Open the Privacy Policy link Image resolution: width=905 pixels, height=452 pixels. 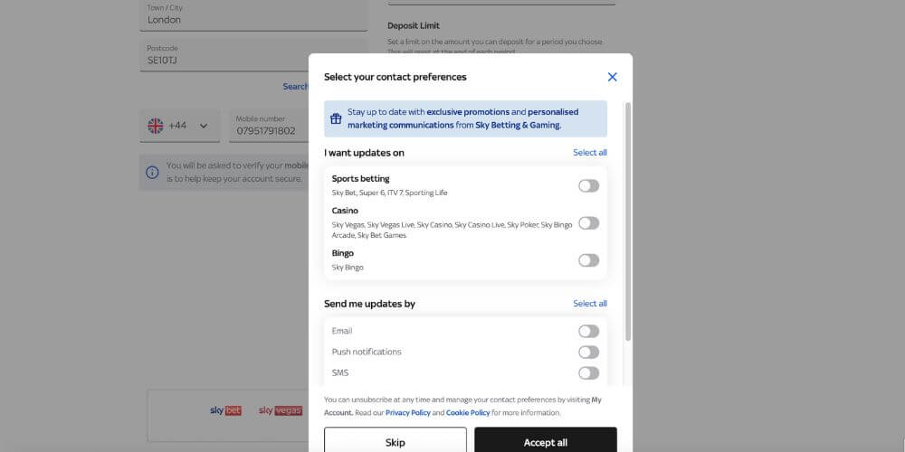(x=407, y=412)
